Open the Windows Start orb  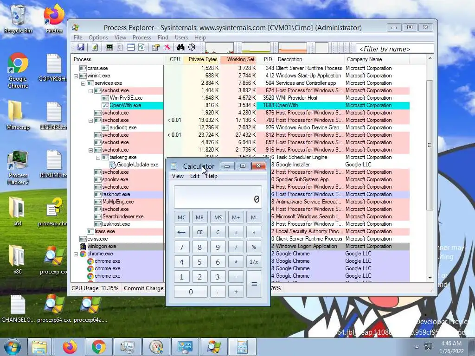point(12,347)
